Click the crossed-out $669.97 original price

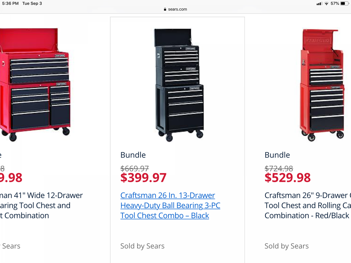pos(135,168)
